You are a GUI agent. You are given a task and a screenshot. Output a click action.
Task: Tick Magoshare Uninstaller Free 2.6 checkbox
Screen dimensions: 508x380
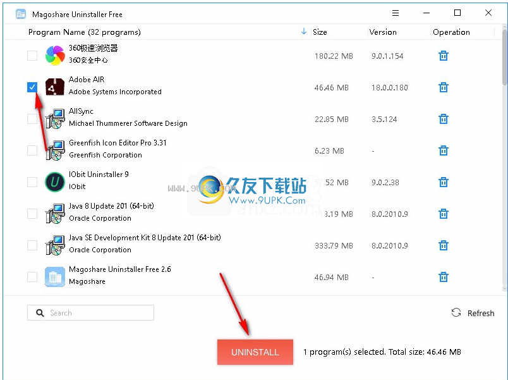click(x=32, y=277)
